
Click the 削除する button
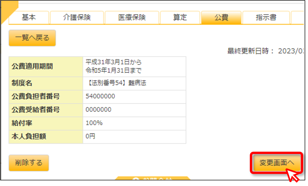click(x=29, y=163)
